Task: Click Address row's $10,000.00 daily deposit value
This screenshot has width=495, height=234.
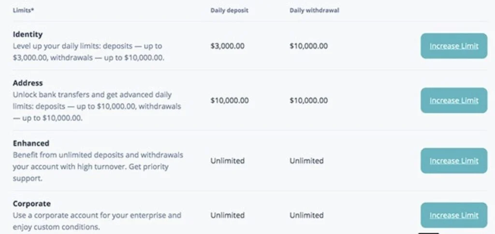Action: pyautogui.click(x=230, y=101)
